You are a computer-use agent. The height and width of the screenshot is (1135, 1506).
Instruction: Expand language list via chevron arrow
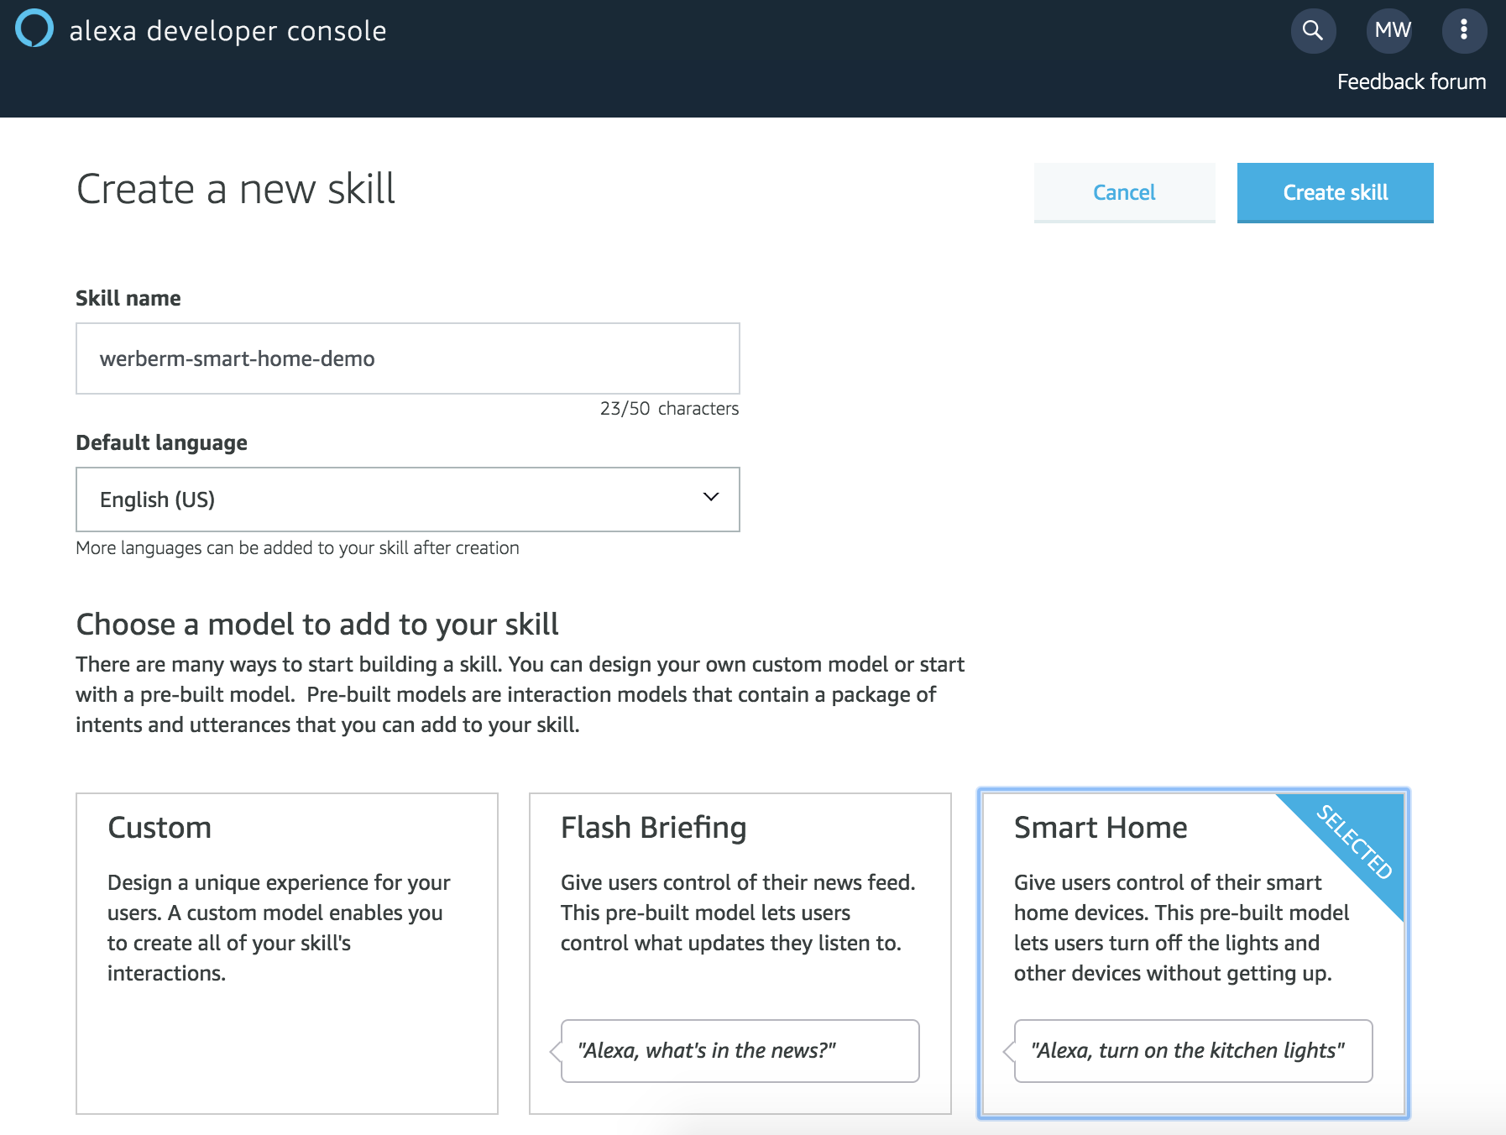(711, 497)
